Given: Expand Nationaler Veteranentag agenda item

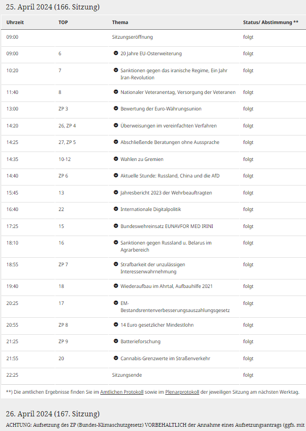Looking at the screenshot, I should tap(116, 92).
